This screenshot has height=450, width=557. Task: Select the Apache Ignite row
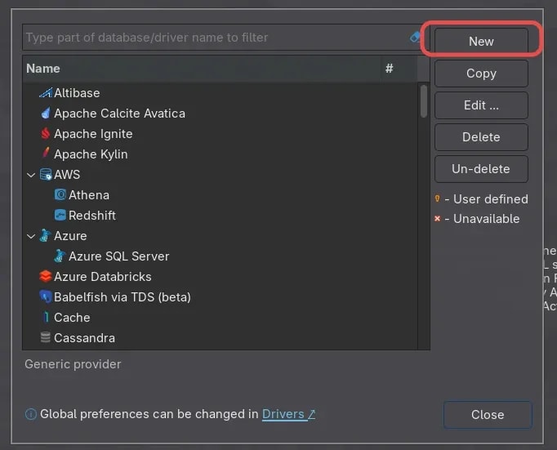pos(221,134)
